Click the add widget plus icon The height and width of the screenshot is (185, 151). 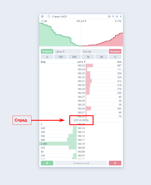point(42,16)
